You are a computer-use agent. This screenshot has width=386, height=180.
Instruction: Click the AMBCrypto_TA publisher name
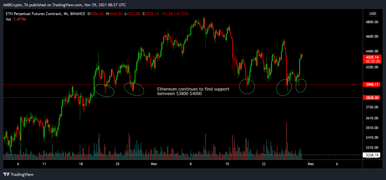(x=16, y=5)
